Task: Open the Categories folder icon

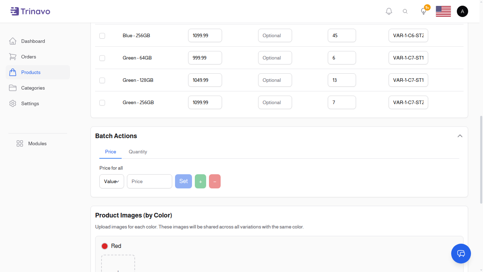Action: click(13, 87)
